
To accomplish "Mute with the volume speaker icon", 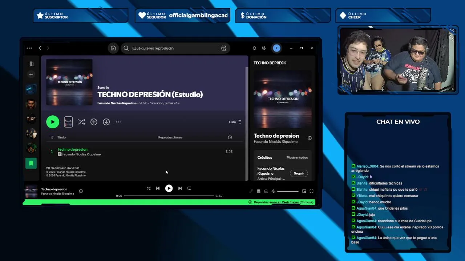I will click(x=274, y=191).
